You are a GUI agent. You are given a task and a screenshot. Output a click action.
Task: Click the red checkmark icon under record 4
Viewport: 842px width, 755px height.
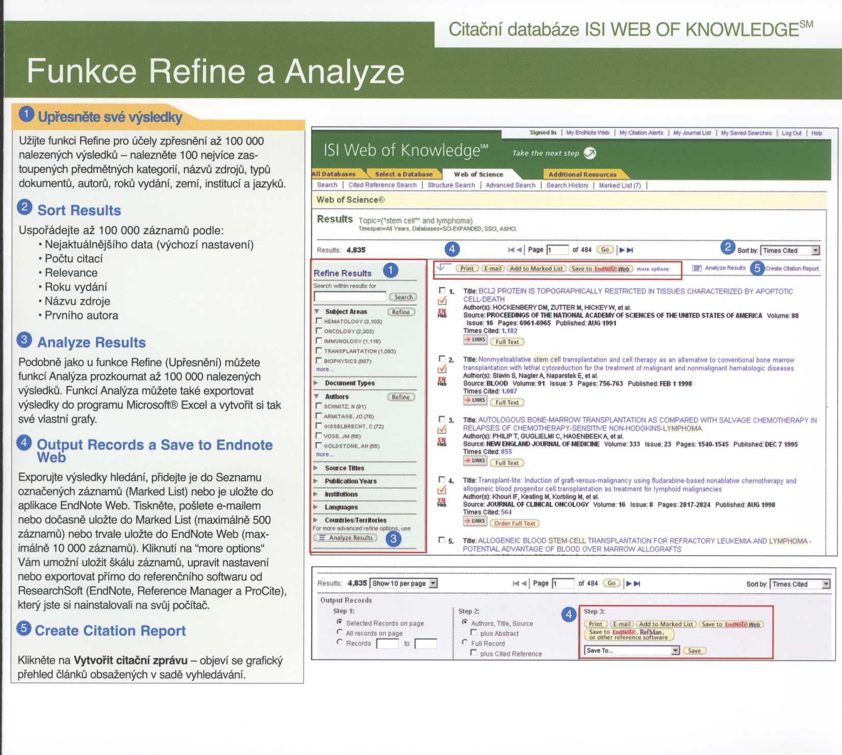tap(442, 490)
